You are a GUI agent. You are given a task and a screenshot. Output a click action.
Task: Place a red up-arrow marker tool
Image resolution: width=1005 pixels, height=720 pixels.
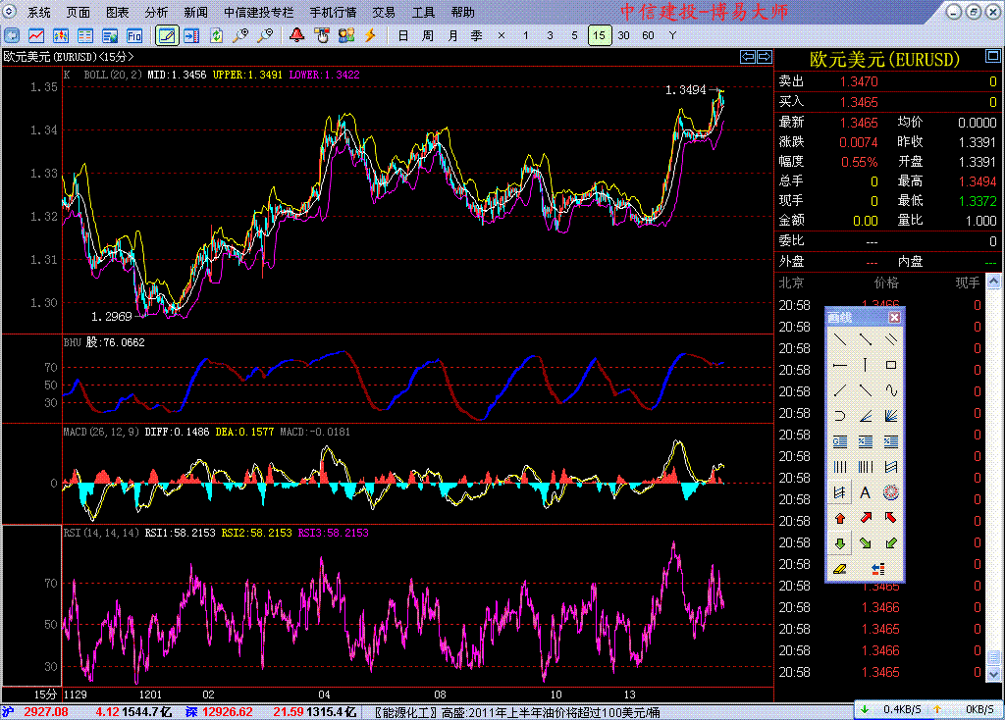[x=840, y=518]
